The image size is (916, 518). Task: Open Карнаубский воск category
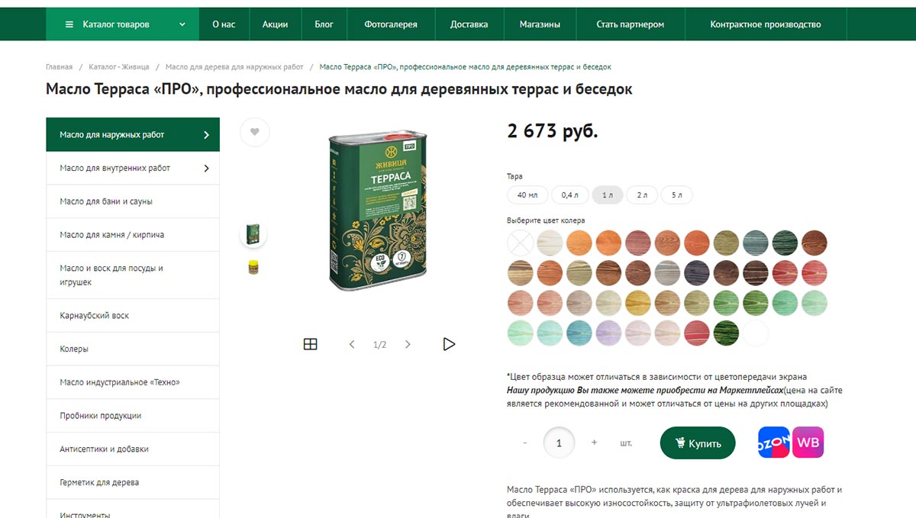tap(133, 316)
